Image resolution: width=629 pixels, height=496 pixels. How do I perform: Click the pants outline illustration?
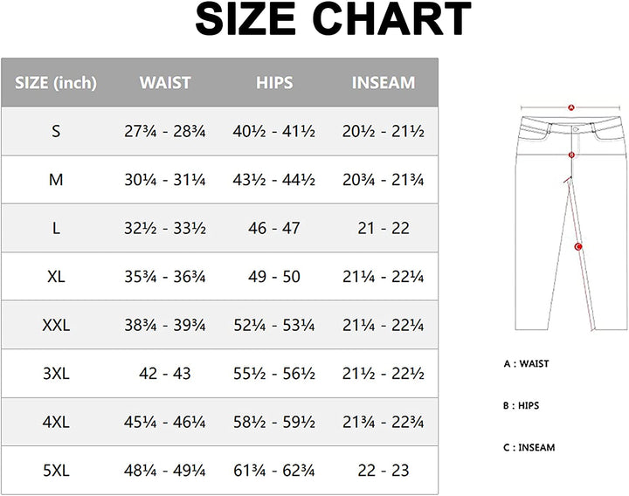pyautogui.click(x=559, y=218)
